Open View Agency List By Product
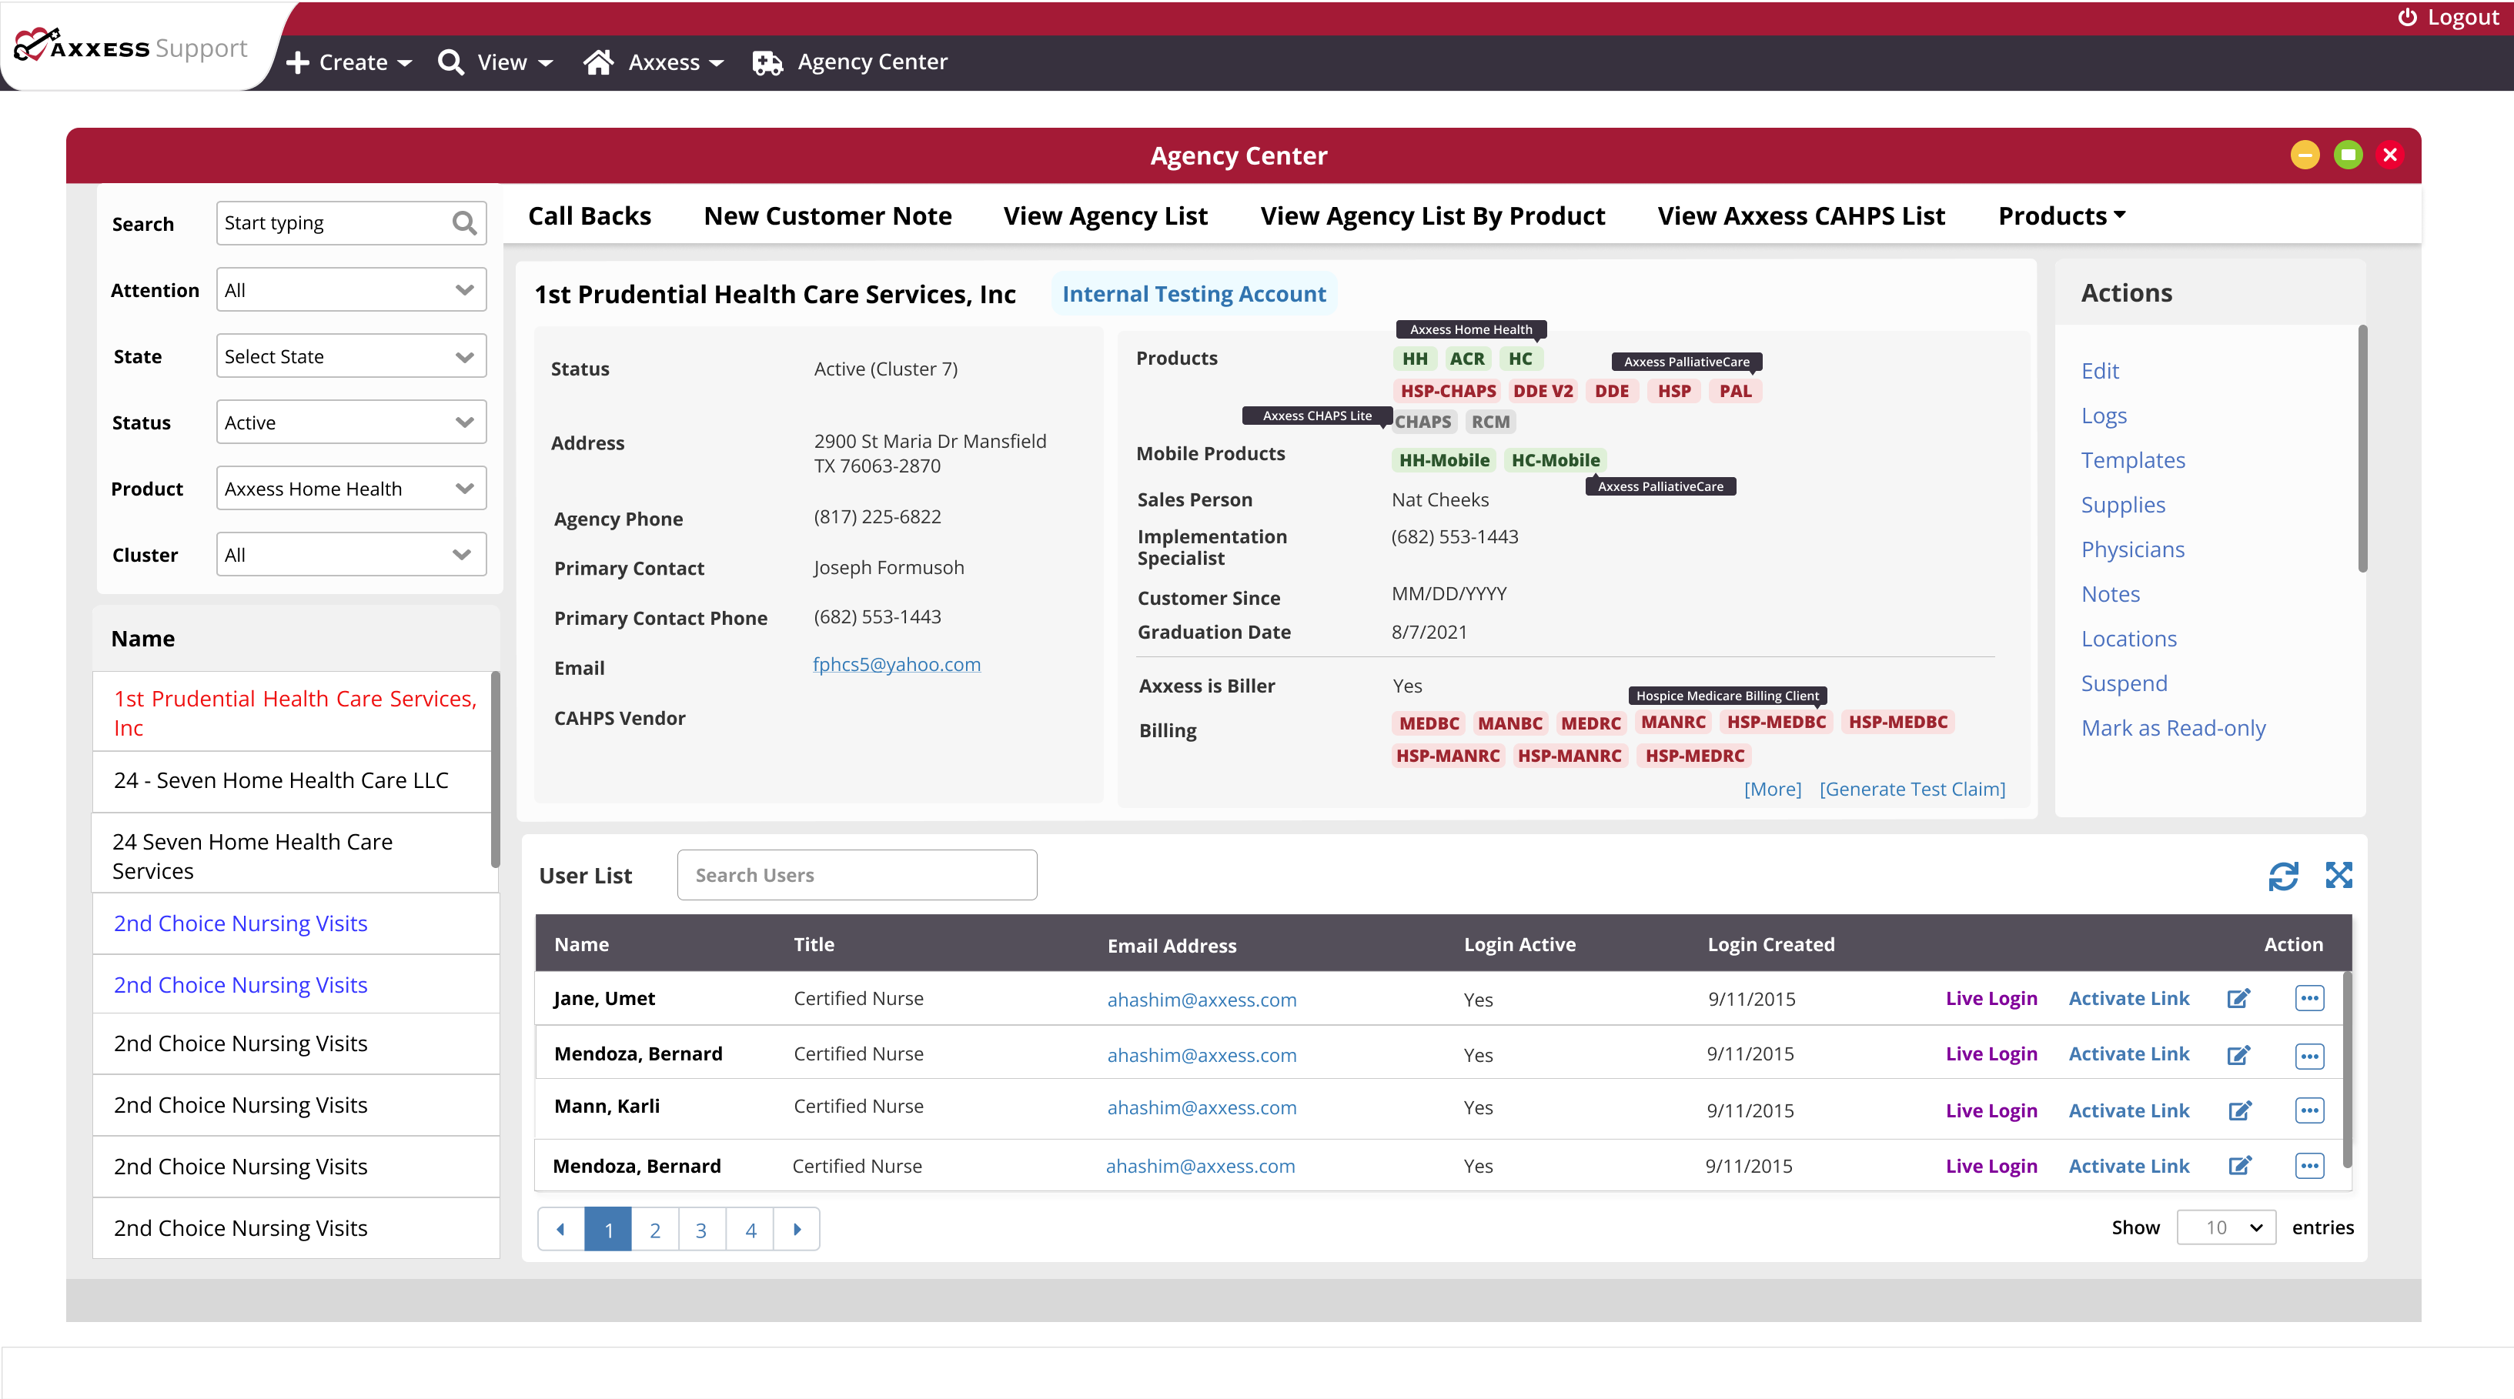This screenshot has height=1399, width=2514. point(1433,215)
